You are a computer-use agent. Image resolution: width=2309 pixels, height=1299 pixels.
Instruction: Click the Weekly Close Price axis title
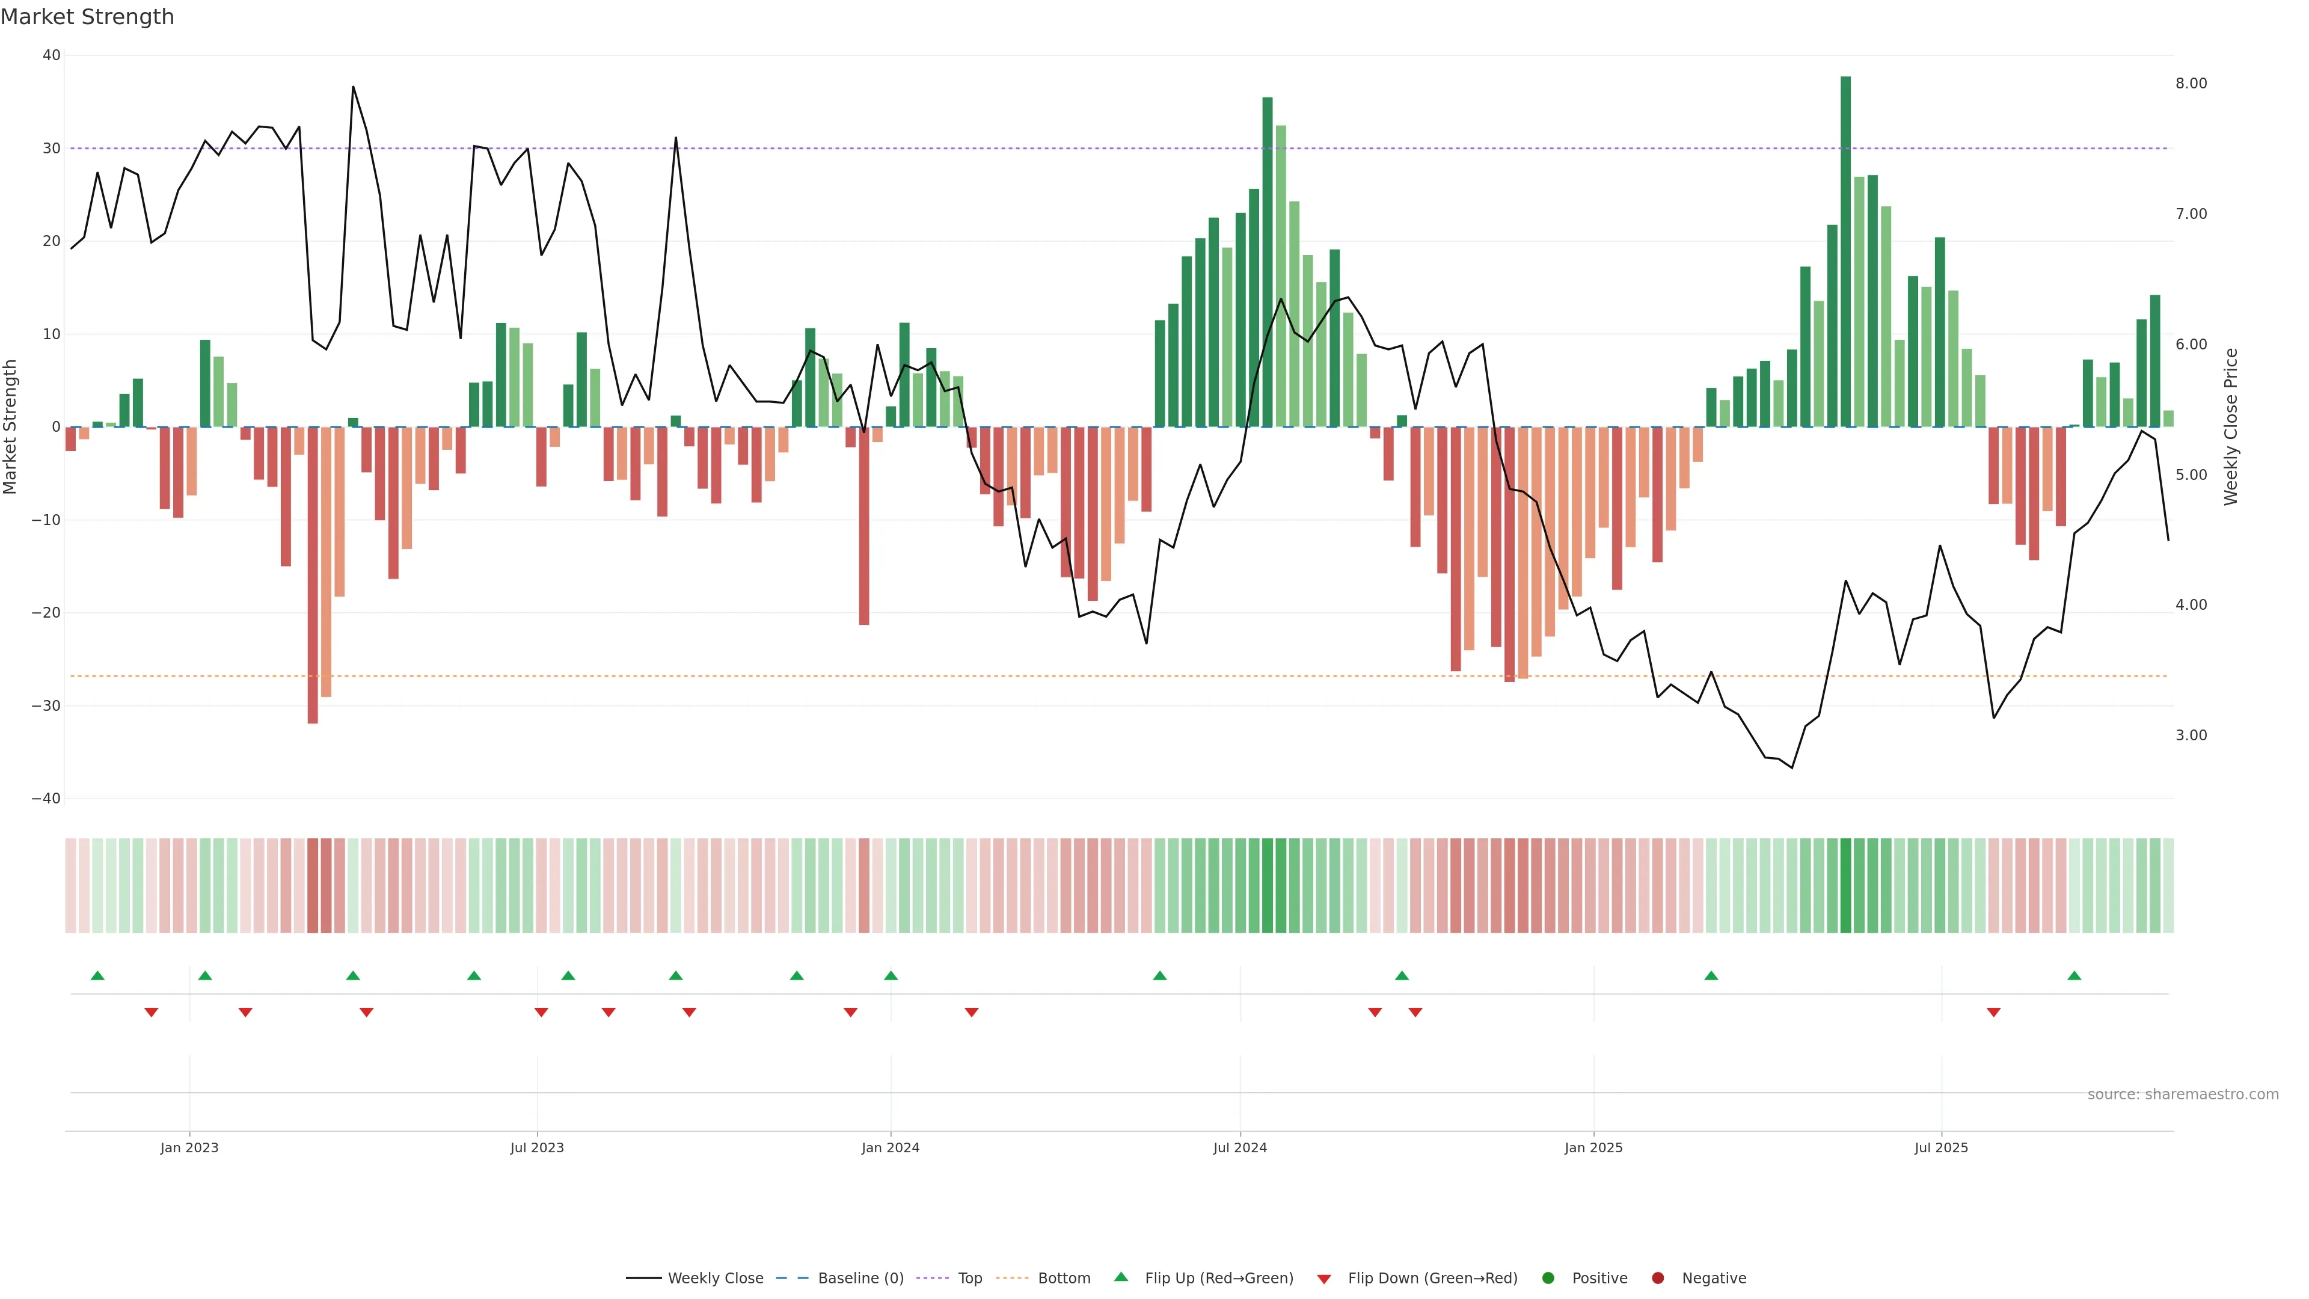(x=2231, y=427)
